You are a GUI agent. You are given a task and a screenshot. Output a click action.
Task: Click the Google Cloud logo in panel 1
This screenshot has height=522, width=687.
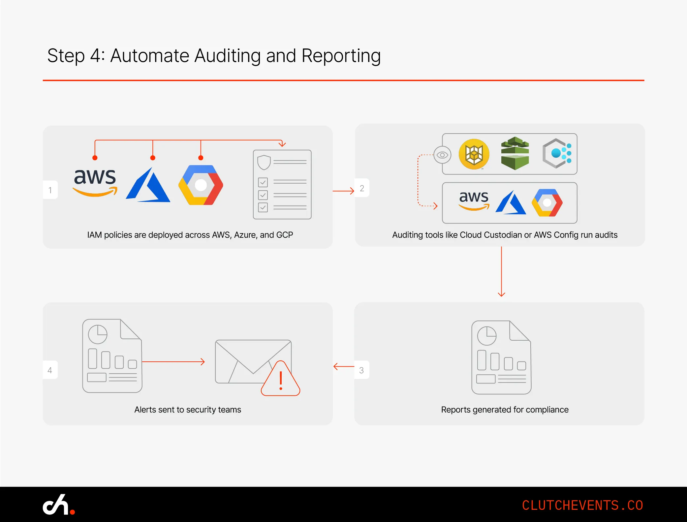(x=201, y=185)
